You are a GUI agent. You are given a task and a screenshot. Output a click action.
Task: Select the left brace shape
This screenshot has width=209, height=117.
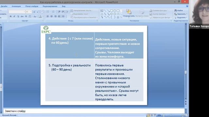click(x=112, y=17)
